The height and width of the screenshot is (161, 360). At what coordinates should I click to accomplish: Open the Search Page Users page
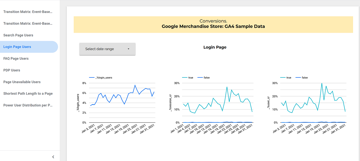coord(18,35)
